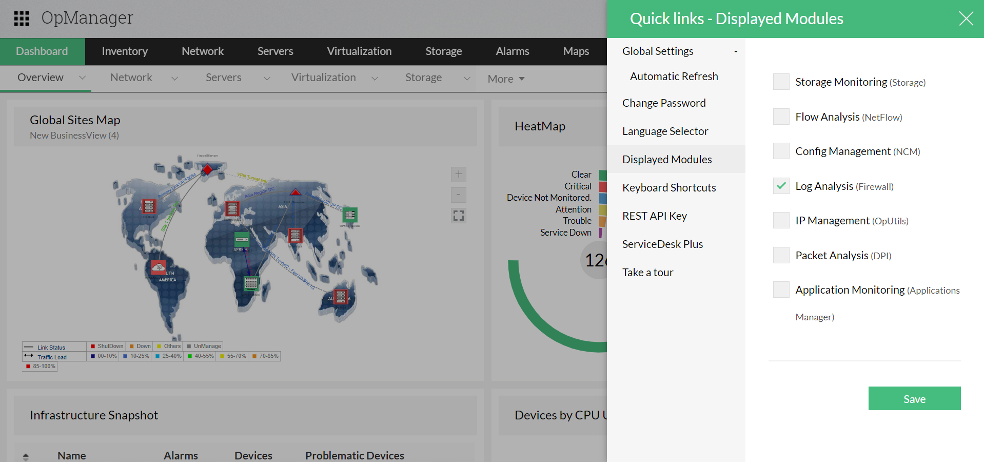Close the Quick links panel
The image size is (984, 462).
coord(966,18)
